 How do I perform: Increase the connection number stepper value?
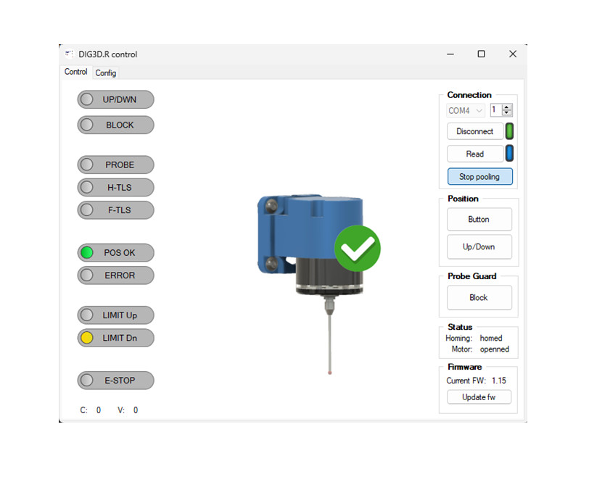coord(507,107)
